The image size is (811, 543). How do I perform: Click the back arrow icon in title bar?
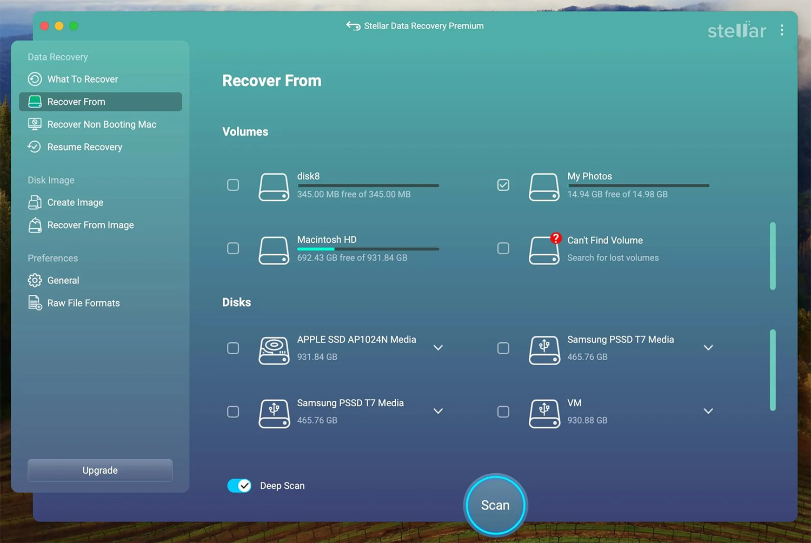353,26
